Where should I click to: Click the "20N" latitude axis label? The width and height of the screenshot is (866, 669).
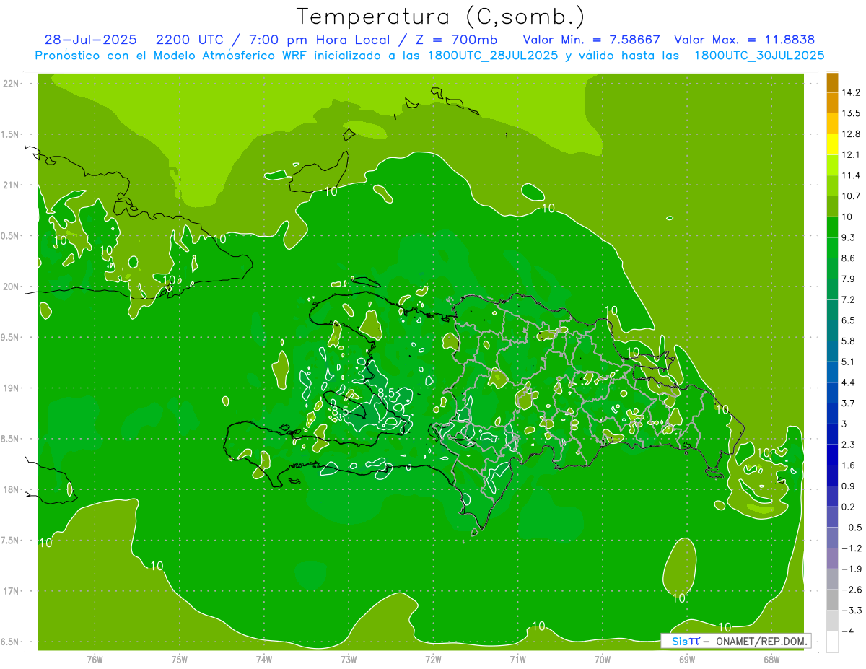coord(12,287)
